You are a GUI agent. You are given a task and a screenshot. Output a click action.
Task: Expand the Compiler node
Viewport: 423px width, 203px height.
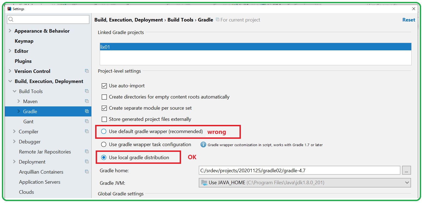click(x=14, y=131)
